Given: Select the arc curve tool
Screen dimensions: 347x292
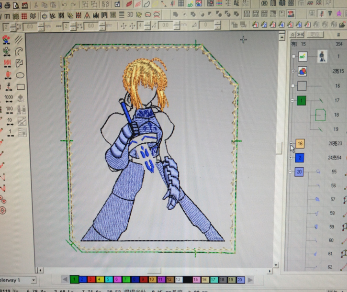Looking at the screenshot, I should coord(19,52).
